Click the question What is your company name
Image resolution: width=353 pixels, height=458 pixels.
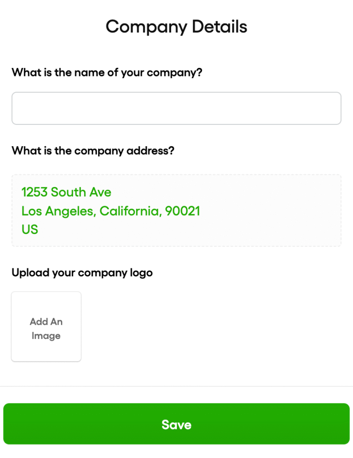coord(107,72)
